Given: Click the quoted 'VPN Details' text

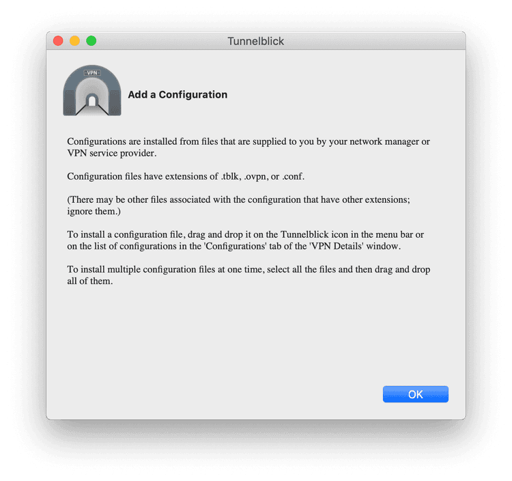Looking at the screenshot, I should click(x=337, y=246).
